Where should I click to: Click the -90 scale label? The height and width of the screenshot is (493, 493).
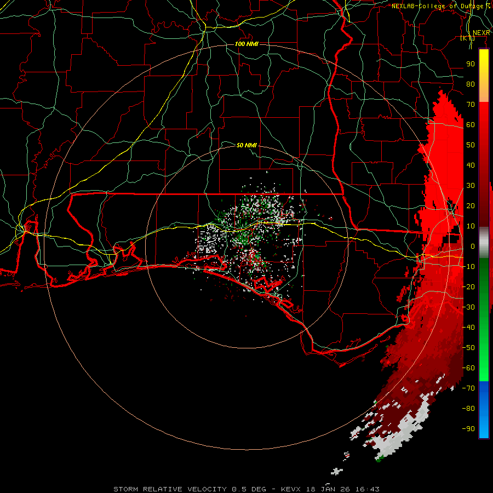tap(468, 429)
